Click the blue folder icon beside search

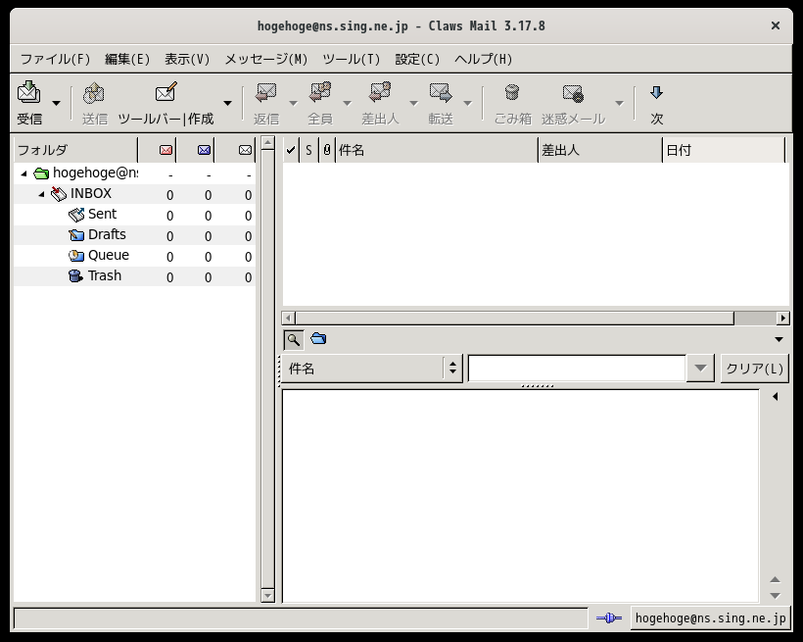(x=318, y=339)
